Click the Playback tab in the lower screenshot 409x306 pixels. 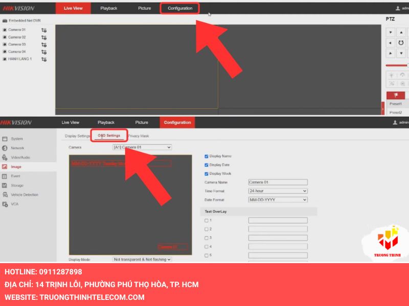106,122
